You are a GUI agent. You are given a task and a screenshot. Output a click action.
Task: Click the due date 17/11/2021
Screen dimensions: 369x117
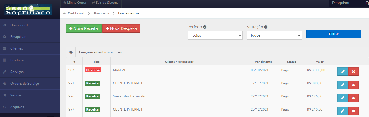(x=260, y=83)
